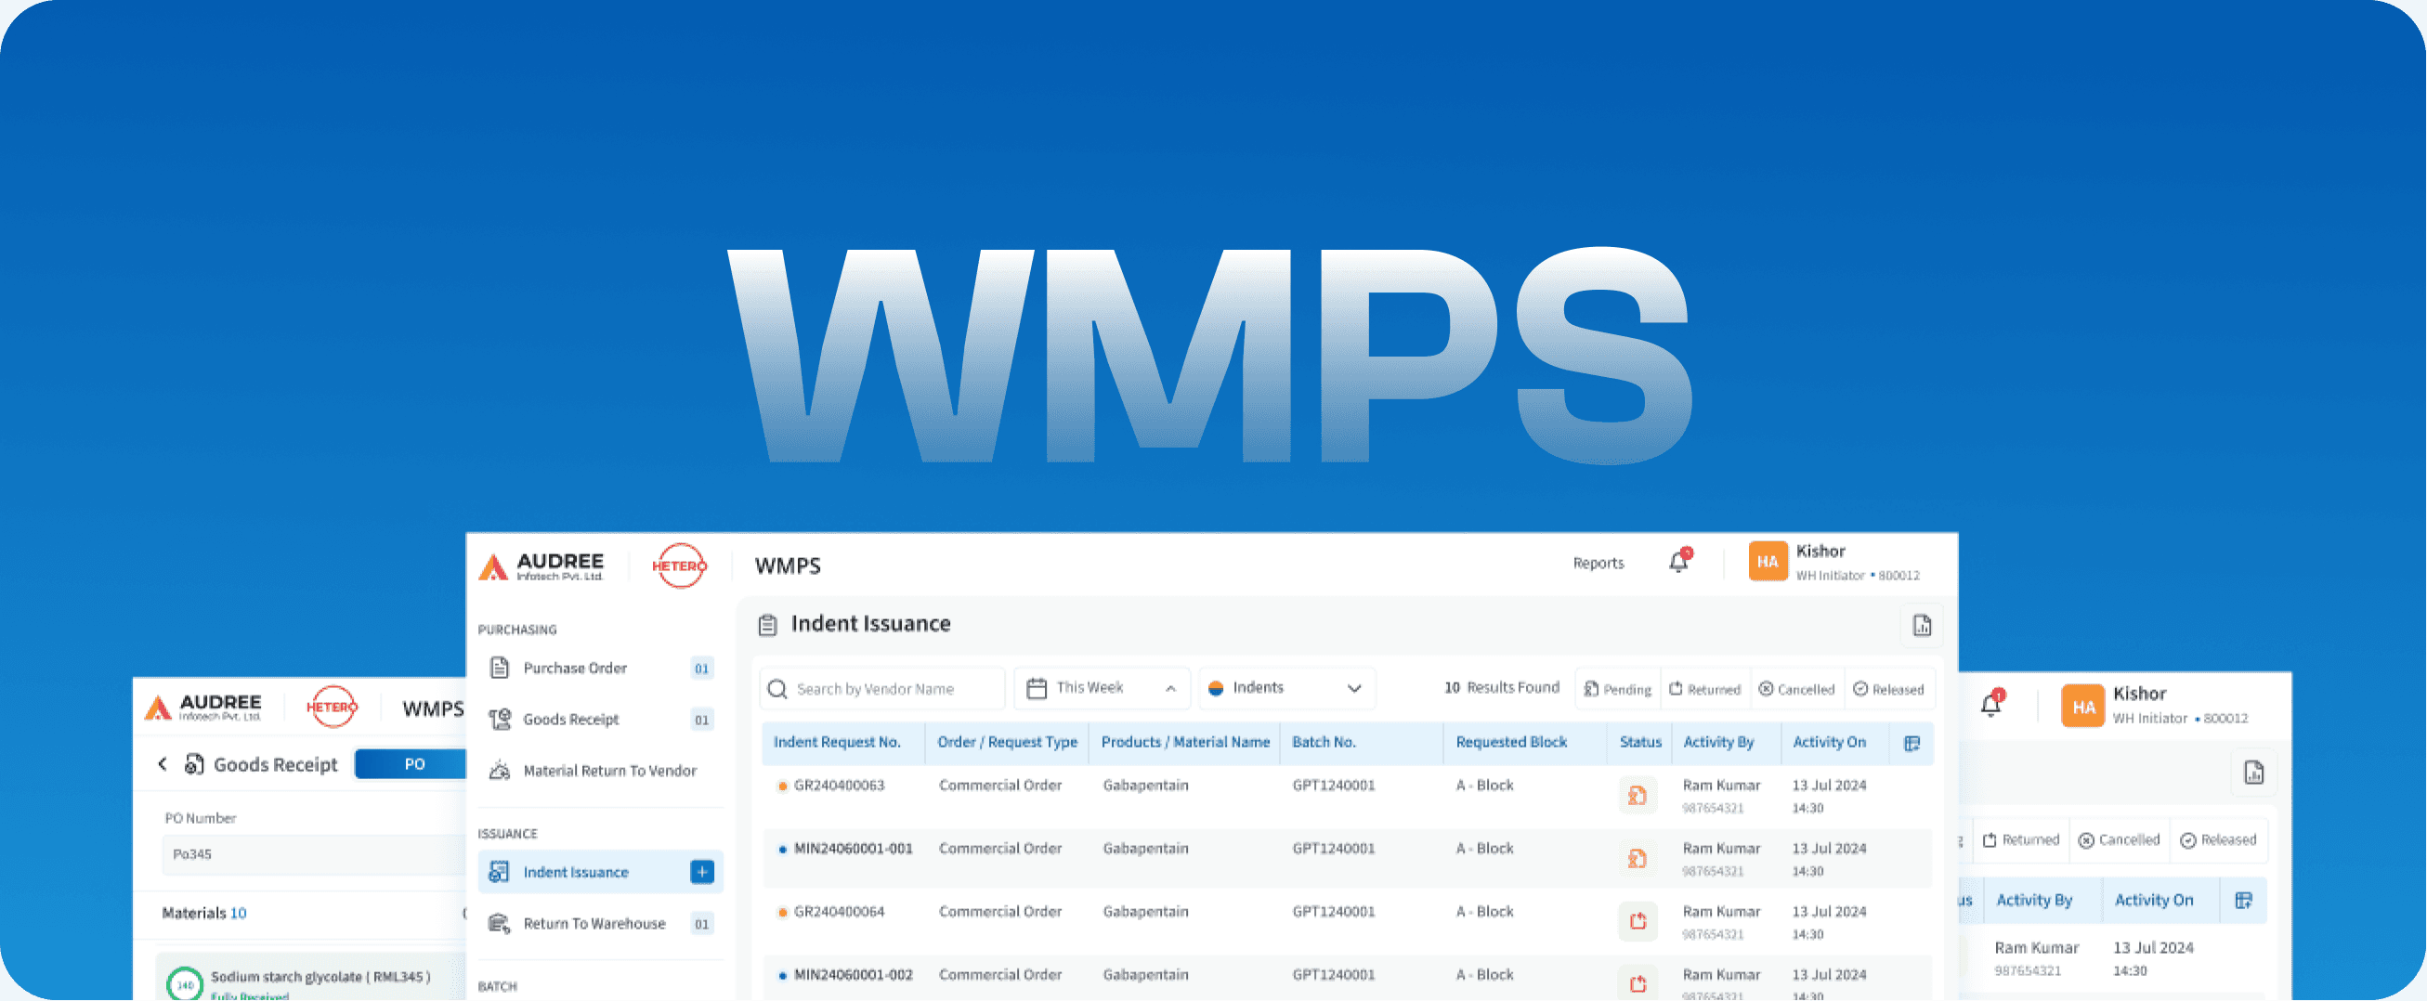
Task: Expand the This Week date dropdown
Action: pyautogui.click(x=1102, y=688)
